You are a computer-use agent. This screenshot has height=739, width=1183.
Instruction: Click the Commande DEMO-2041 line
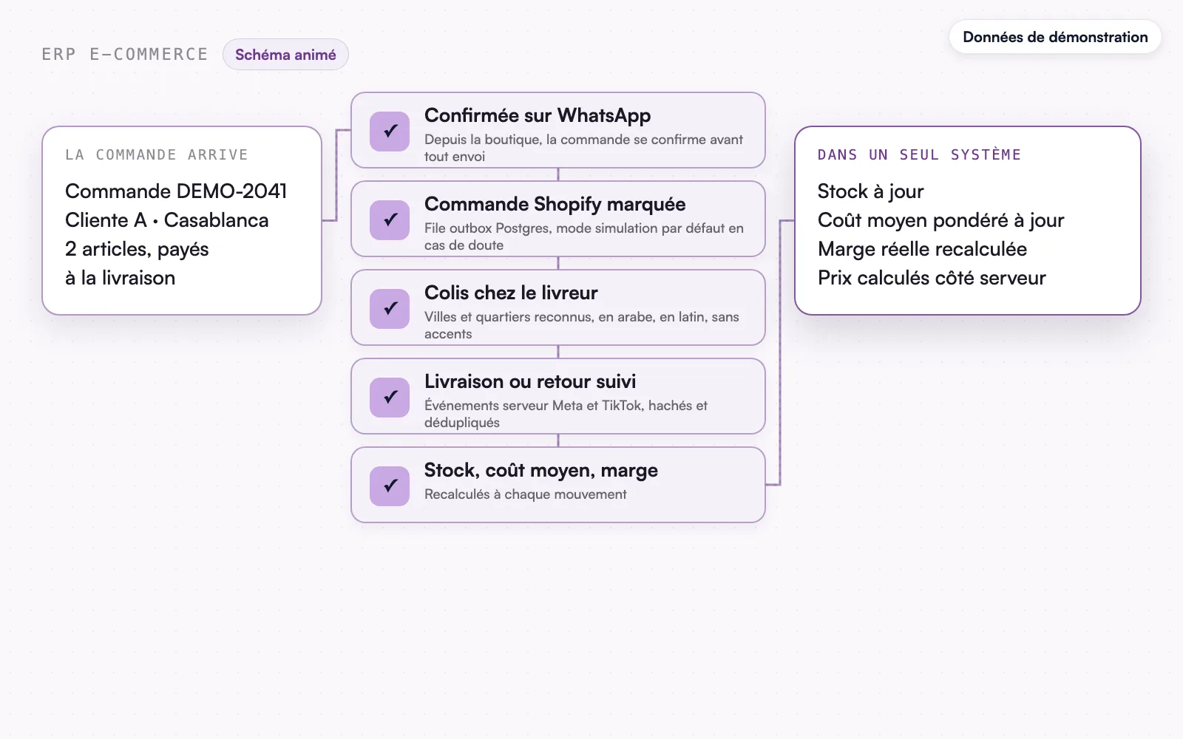(x=176, y=191)
